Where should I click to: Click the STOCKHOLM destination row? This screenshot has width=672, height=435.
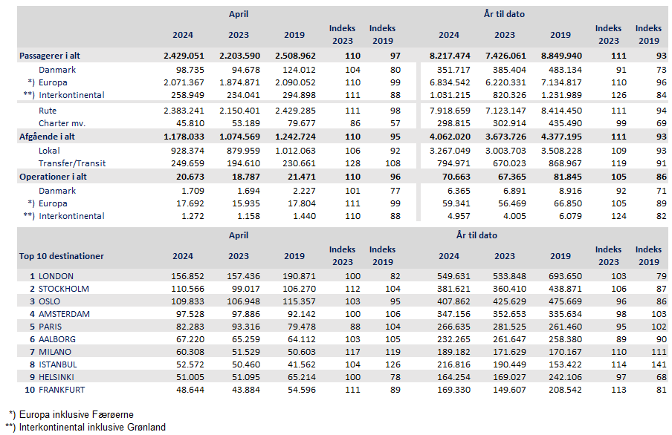point(64,289)
